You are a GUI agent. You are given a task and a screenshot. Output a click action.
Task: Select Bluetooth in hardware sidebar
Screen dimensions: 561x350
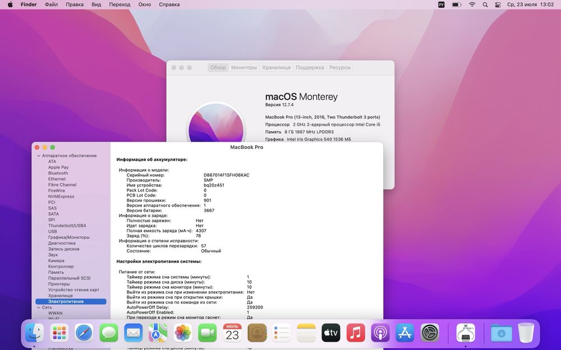tap(58, 173)
